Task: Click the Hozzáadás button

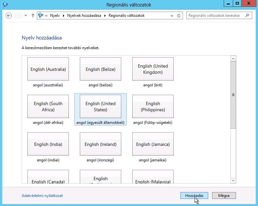Action: point(194,196)
